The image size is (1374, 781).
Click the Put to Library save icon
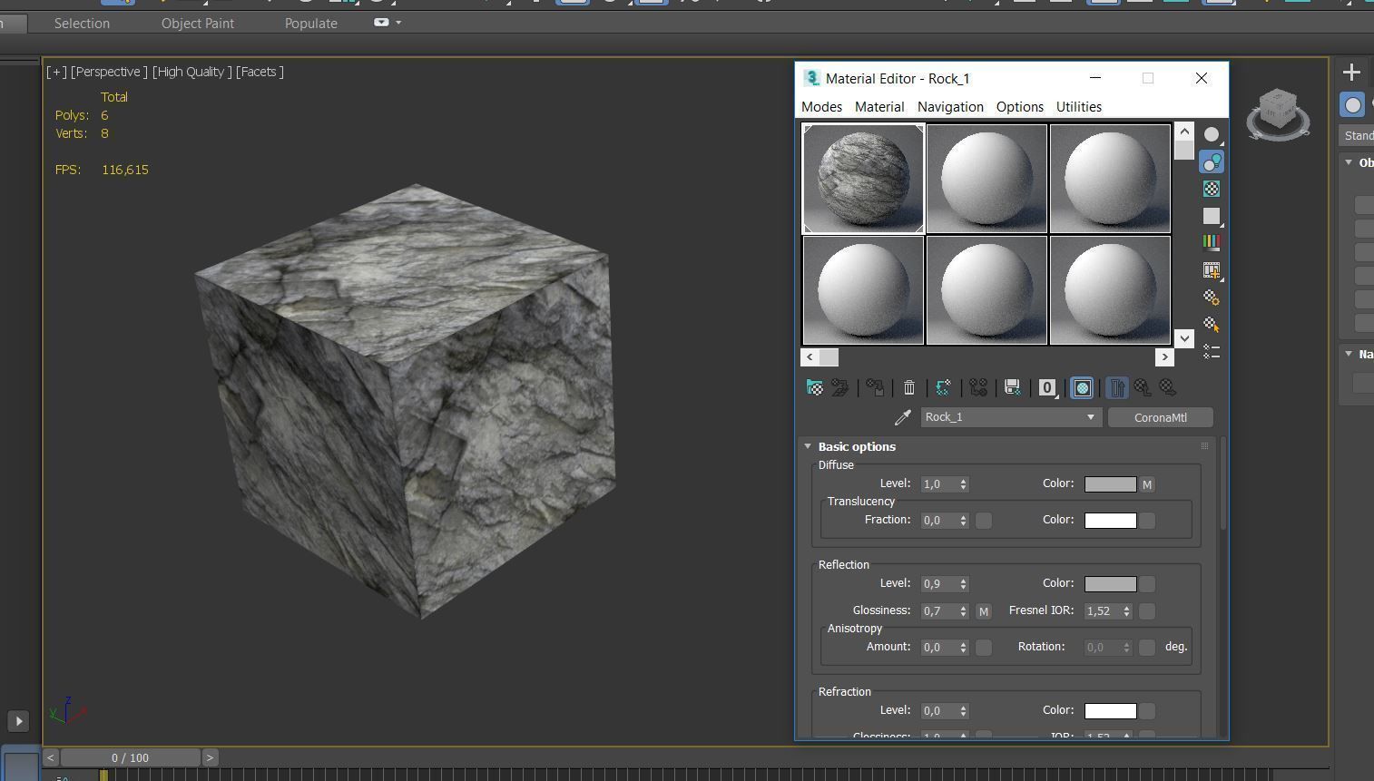(1013, 388)
